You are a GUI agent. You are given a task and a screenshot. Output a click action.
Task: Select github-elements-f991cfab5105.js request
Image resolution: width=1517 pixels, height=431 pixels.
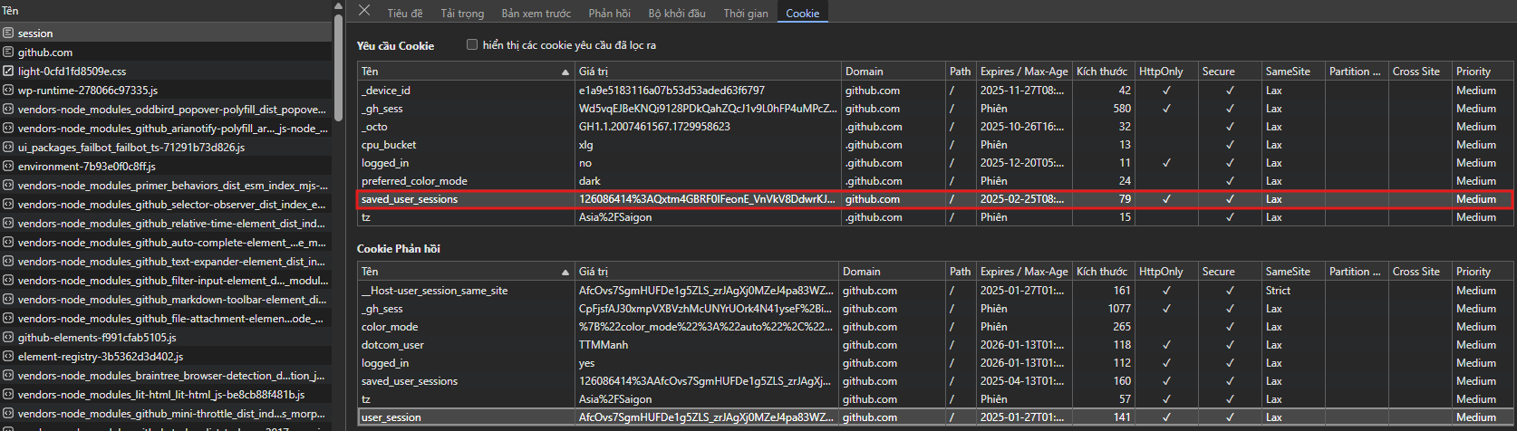(97, 338)
